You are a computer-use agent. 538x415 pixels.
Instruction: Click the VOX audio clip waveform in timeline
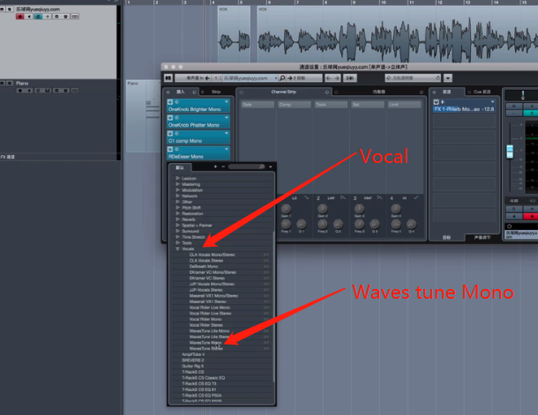pyautogui.click(x=397, y=33)
